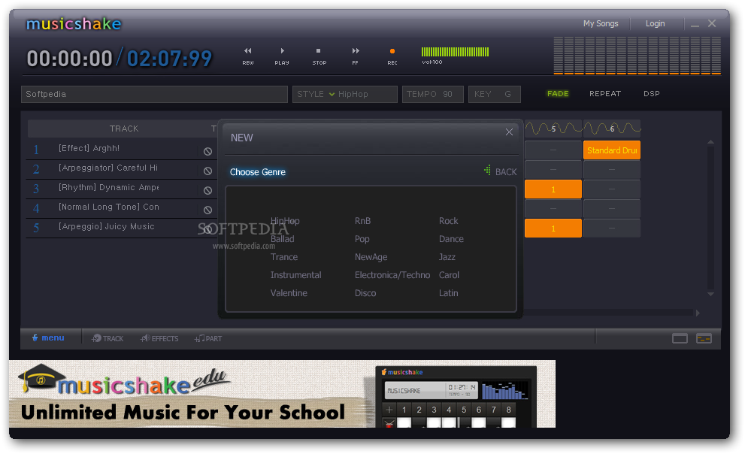Choose the HipHop genre
Viewport: 745px width, 454px height.
click(x=285, y=221)
